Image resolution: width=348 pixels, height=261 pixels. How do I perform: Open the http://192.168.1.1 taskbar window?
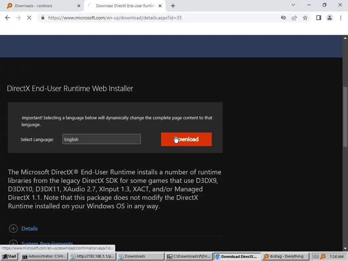[x=92, y=256]
